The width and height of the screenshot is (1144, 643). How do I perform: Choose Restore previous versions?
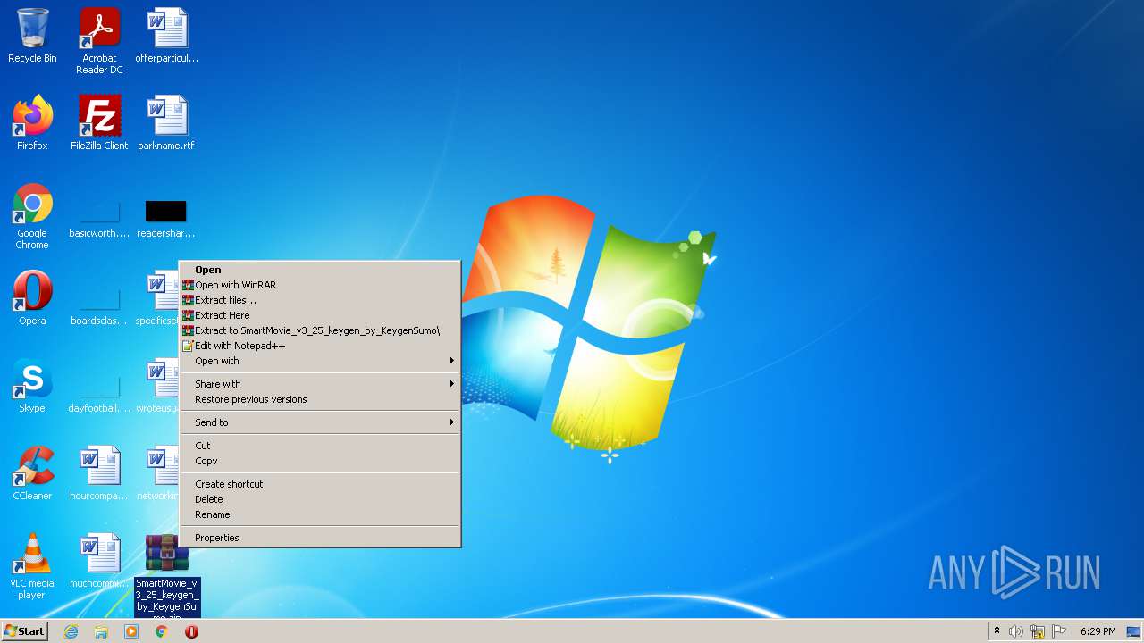[x=320, y=399]
